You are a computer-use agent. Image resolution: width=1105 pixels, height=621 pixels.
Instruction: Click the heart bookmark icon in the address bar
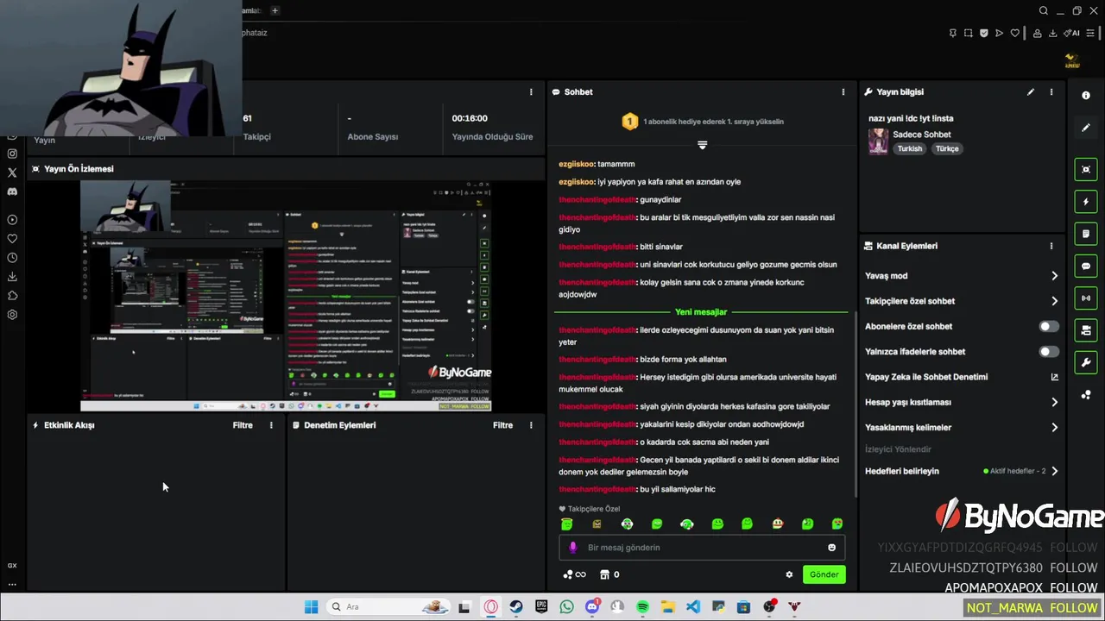tap(1015, 33)
